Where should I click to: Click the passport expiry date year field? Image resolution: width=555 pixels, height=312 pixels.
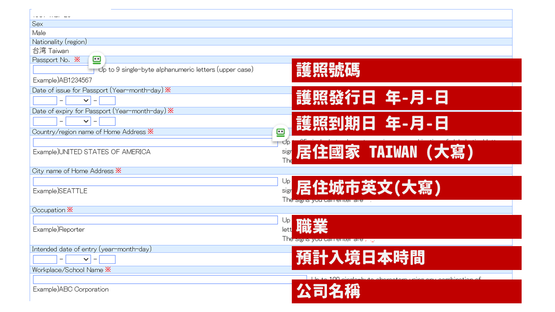[x=45, y=121]
